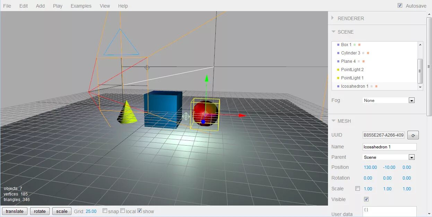Screen dimensions: 432x217
Task: Click the blue Z-axis gizmo handle
Action: coord(203,122)
